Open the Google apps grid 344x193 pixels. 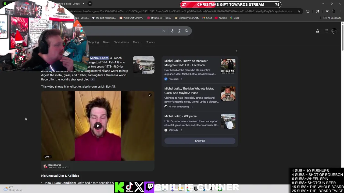click(326, 31)
